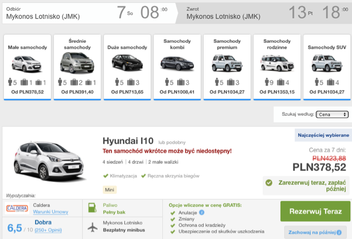This screenshot has height=239, width=352.
Task: Click the checkmark beside Klimatyzacja
Action: click(106, 176)
